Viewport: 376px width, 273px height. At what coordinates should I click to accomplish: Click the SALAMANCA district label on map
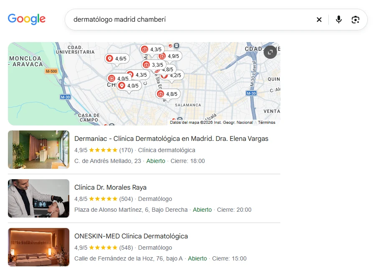[x=188, y=105]
